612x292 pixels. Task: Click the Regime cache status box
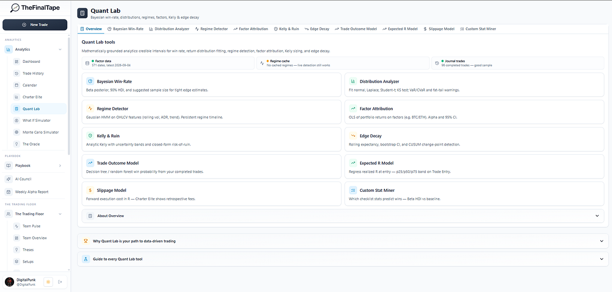(343, 63)
